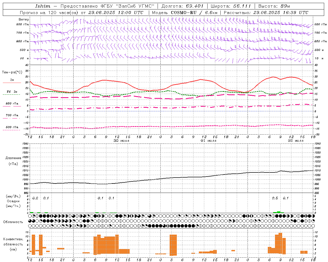Click the "Td 2м" dew point legend label
The width and height of the screenshot is (328, 262).
(12, 92)
